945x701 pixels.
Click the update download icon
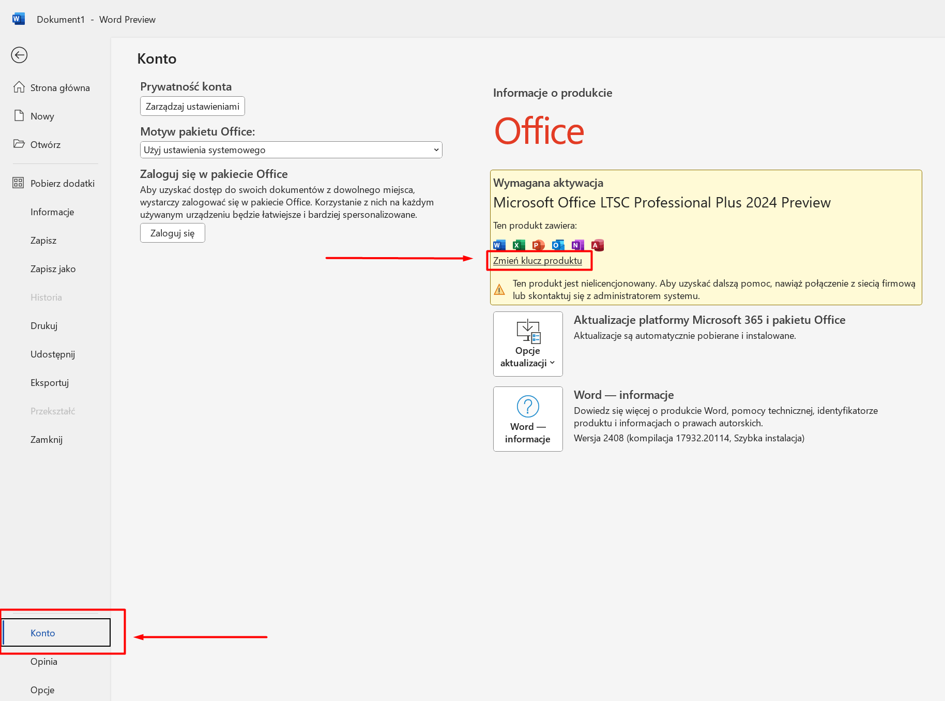pyautogui.click(x=528, y=331)
